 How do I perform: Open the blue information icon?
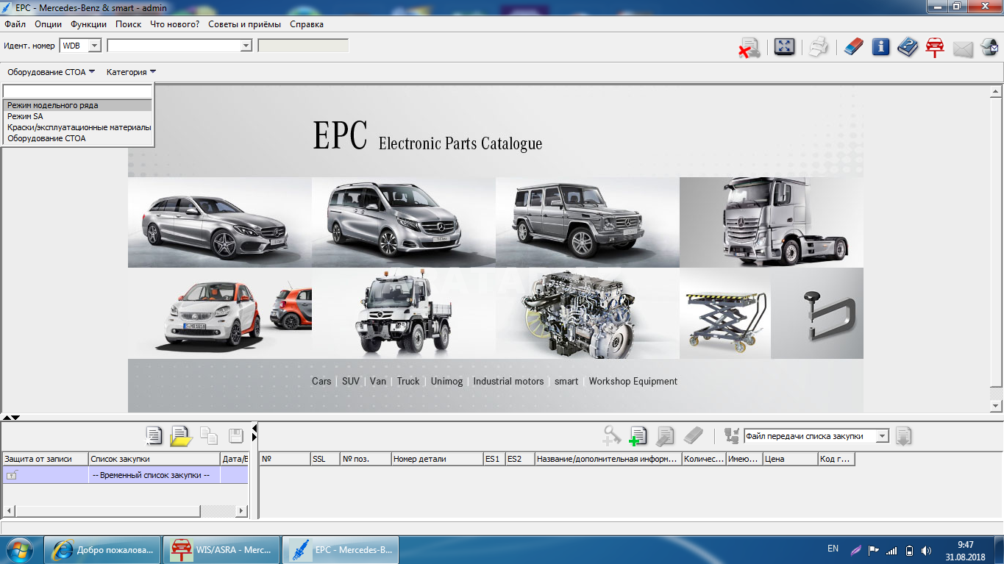point(880,47)
